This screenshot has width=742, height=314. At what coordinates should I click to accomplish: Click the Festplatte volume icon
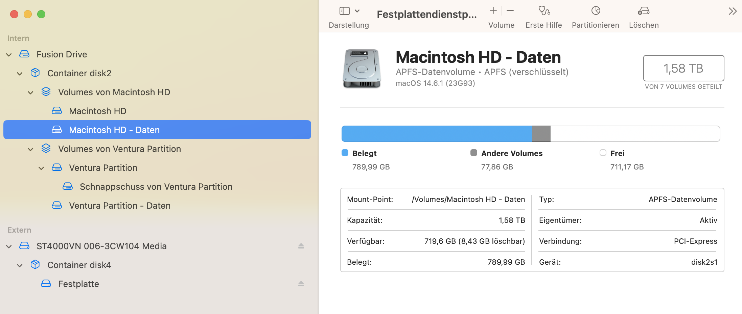coord(46,284)
